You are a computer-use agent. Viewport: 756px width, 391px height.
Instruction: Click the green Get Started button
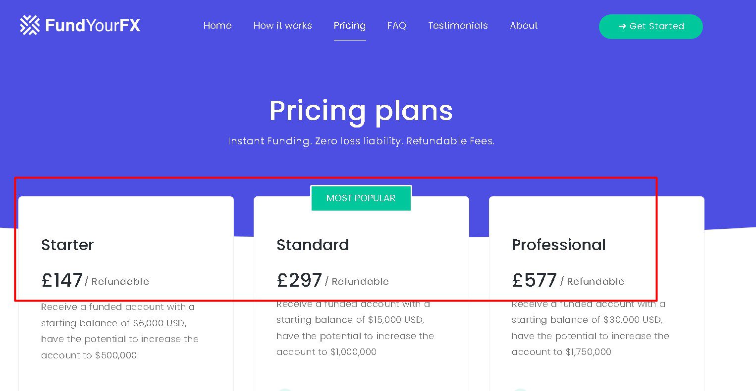pyautogui.click(x=651, y=26)
